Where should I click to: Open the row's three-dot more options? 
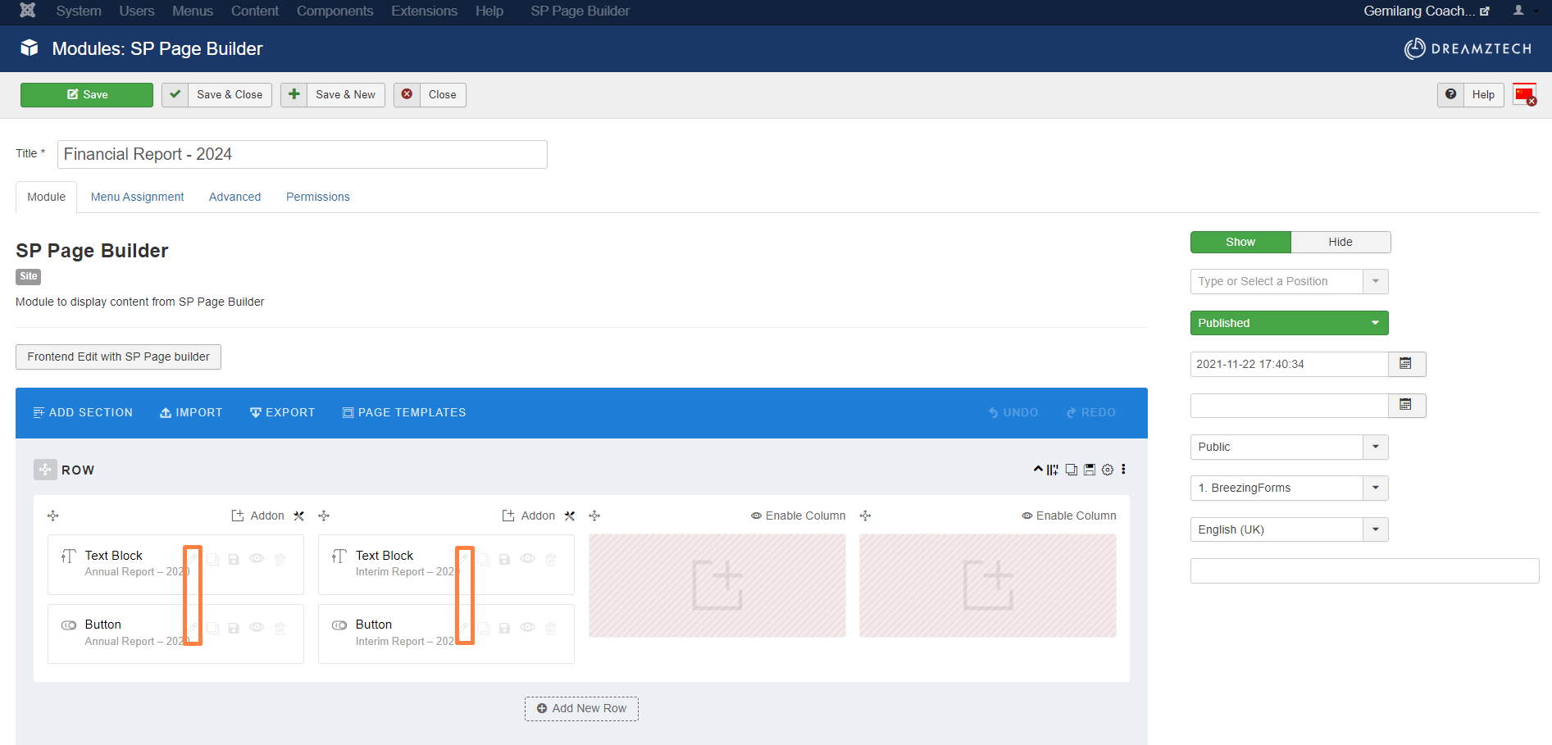(1123, 470)
